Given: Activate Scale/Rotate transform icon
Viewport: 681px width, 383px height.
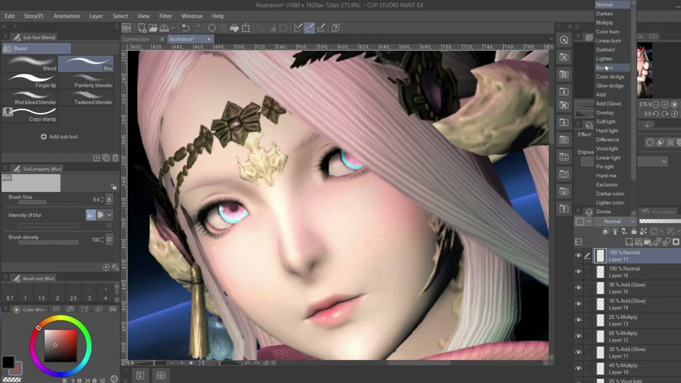Looking at the screenshot, I should tap(246, 28).
